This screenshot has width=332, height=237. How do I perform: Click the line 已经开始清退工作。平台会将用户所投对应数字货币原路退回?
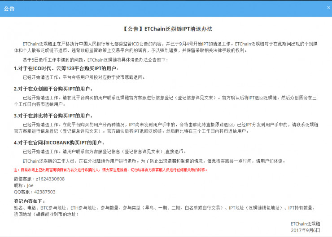[84, 77]
